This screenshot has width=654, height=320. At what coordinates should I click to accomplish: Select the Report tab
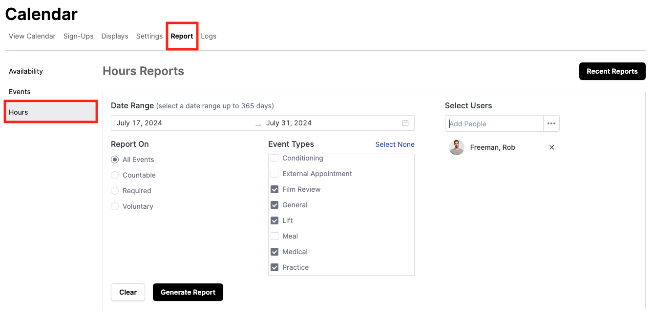[182, 36]
